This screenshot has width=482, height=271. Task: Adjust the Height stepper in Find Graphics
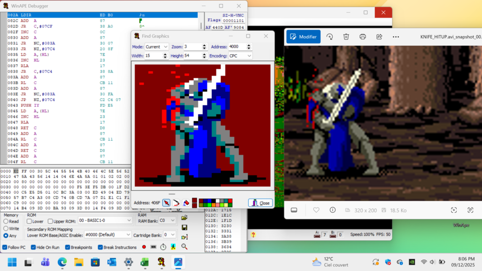pos(204,56)
